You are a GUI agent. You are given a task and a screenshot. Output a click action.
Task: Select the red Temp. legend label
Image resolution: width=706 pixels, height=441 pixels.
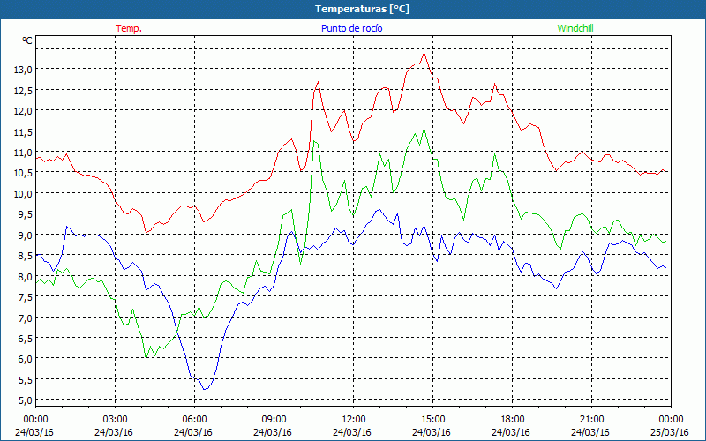pos(129,28)
